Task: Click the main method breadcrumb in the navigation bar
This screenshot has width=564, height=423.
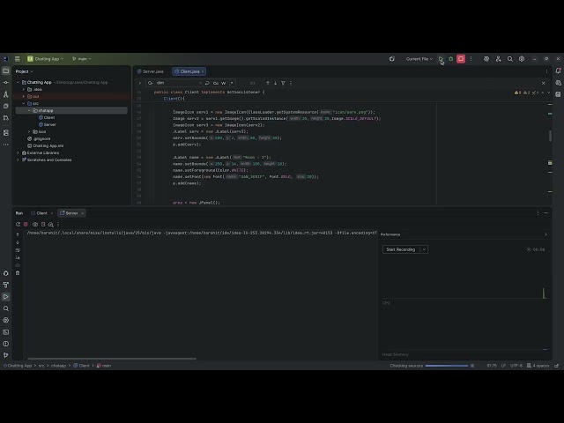Action: (x=104, y=366)
